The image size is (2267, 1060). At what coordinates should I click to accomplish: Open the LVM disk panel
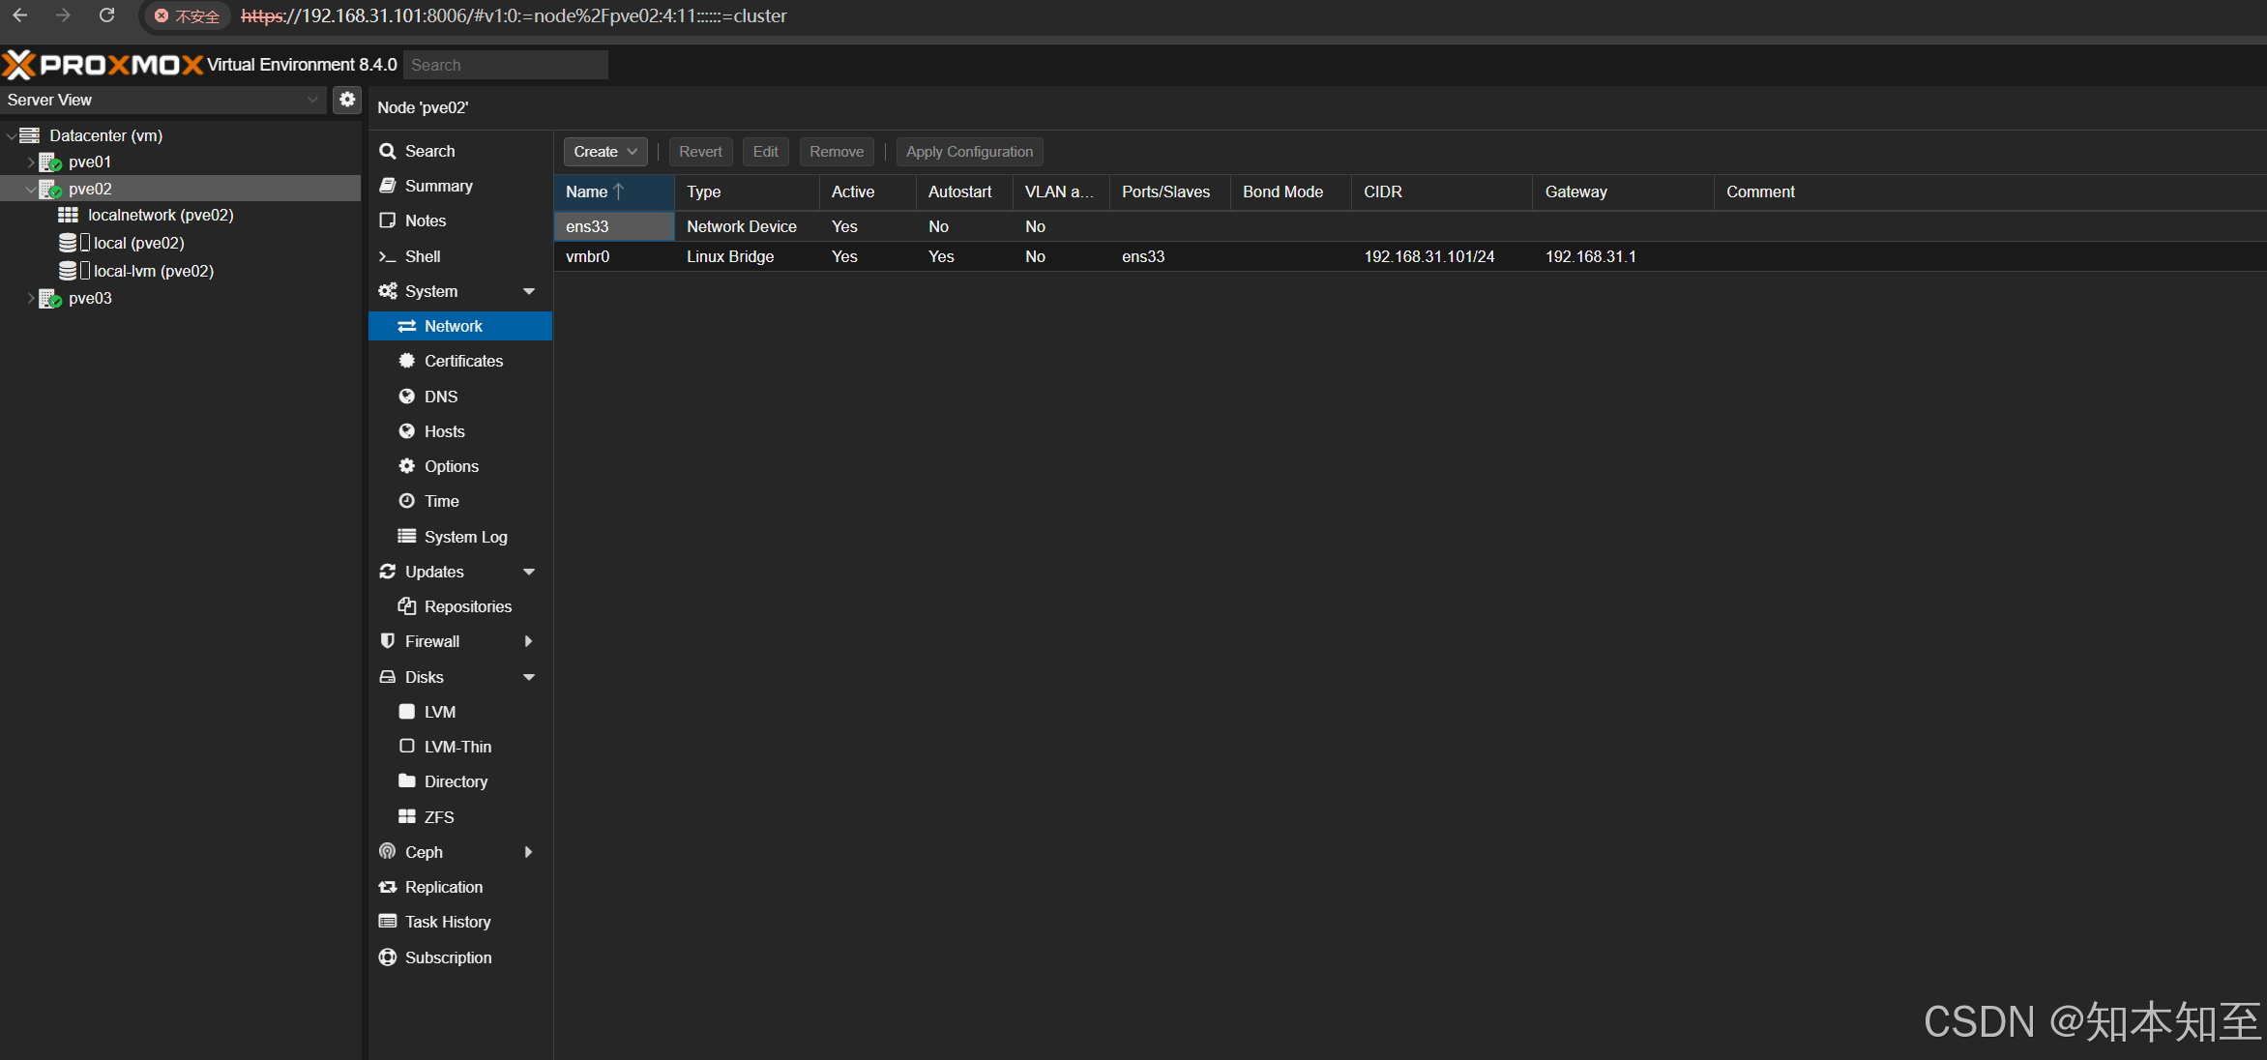click(439, 711)
